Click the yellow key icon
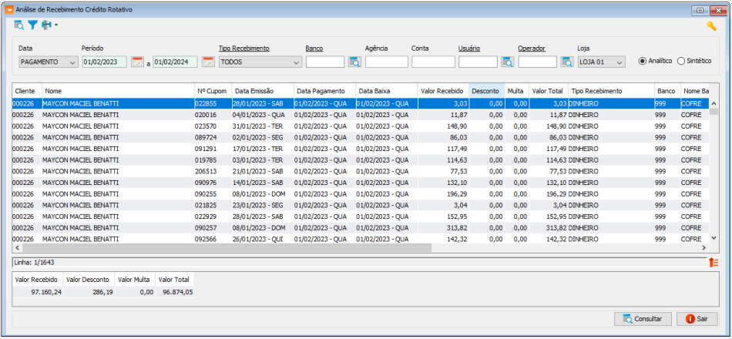The height and width of the screenshot is (339, 732). pyautogui.click(x=711, y=26)
